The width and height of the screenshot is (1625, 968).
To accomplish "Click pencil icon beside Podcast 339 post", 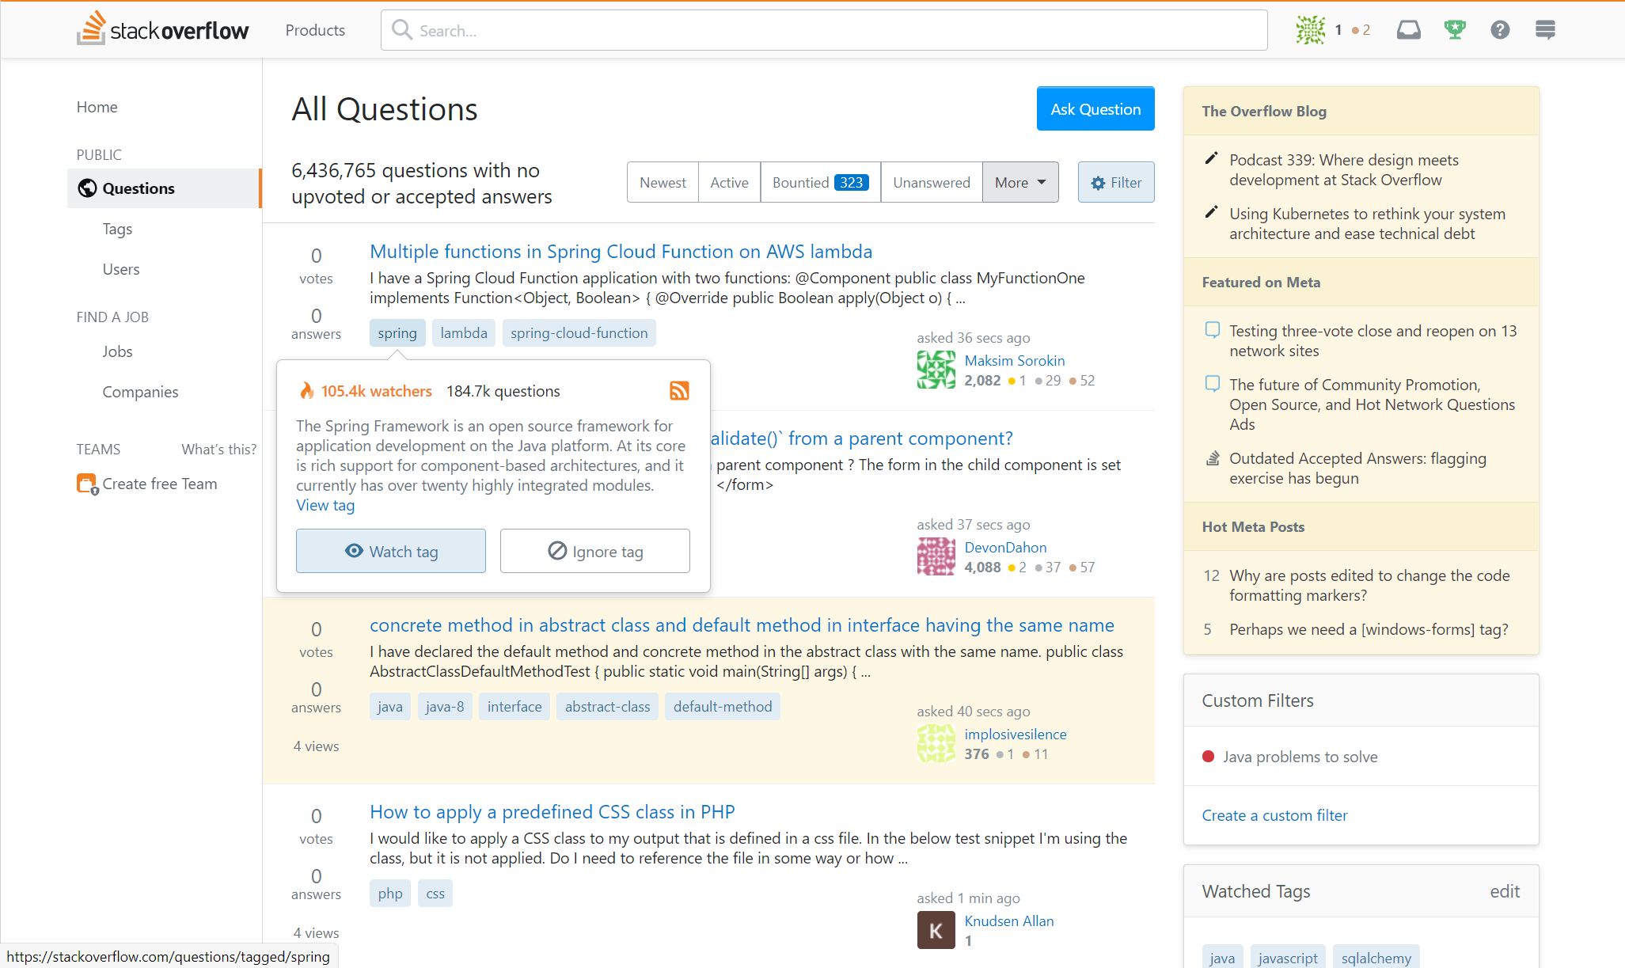I will point(1211,158).
